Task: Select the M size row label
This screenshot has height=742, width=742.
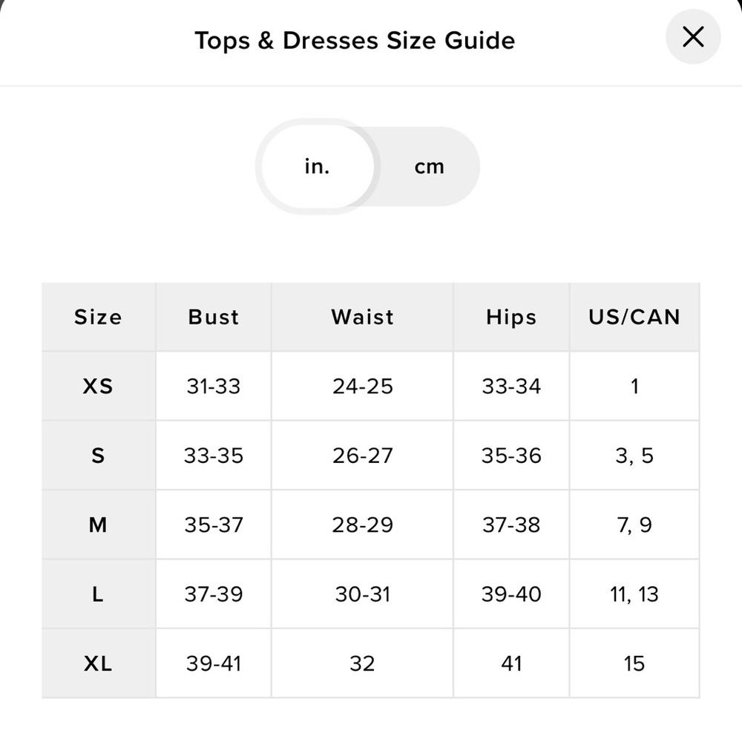Action: pyautogui.click(x=98, y=525)
